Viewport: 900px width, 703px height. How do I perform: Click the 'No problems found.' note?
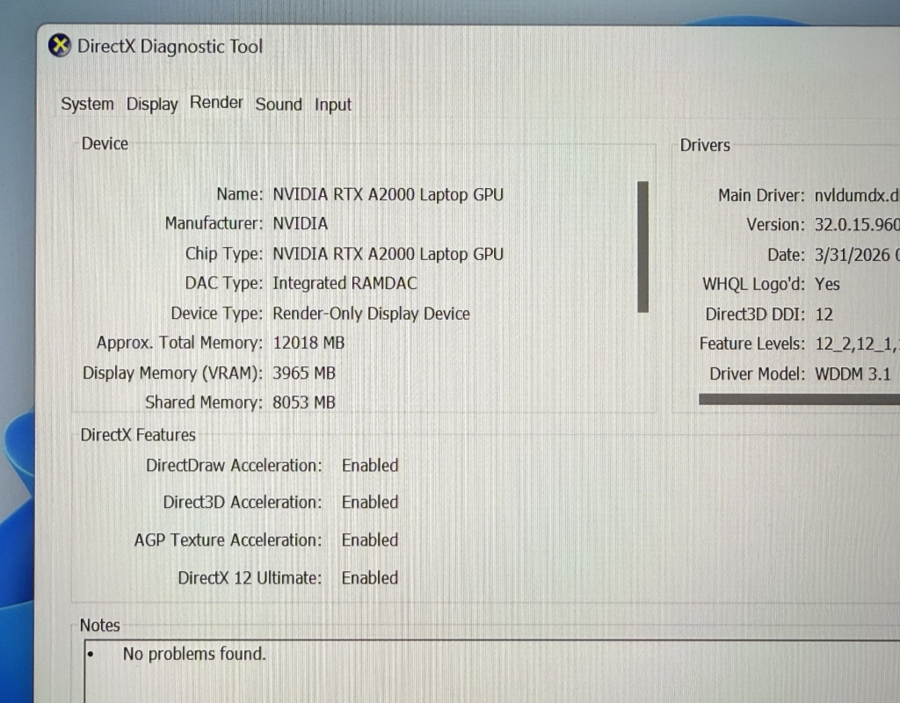[194, 654]
